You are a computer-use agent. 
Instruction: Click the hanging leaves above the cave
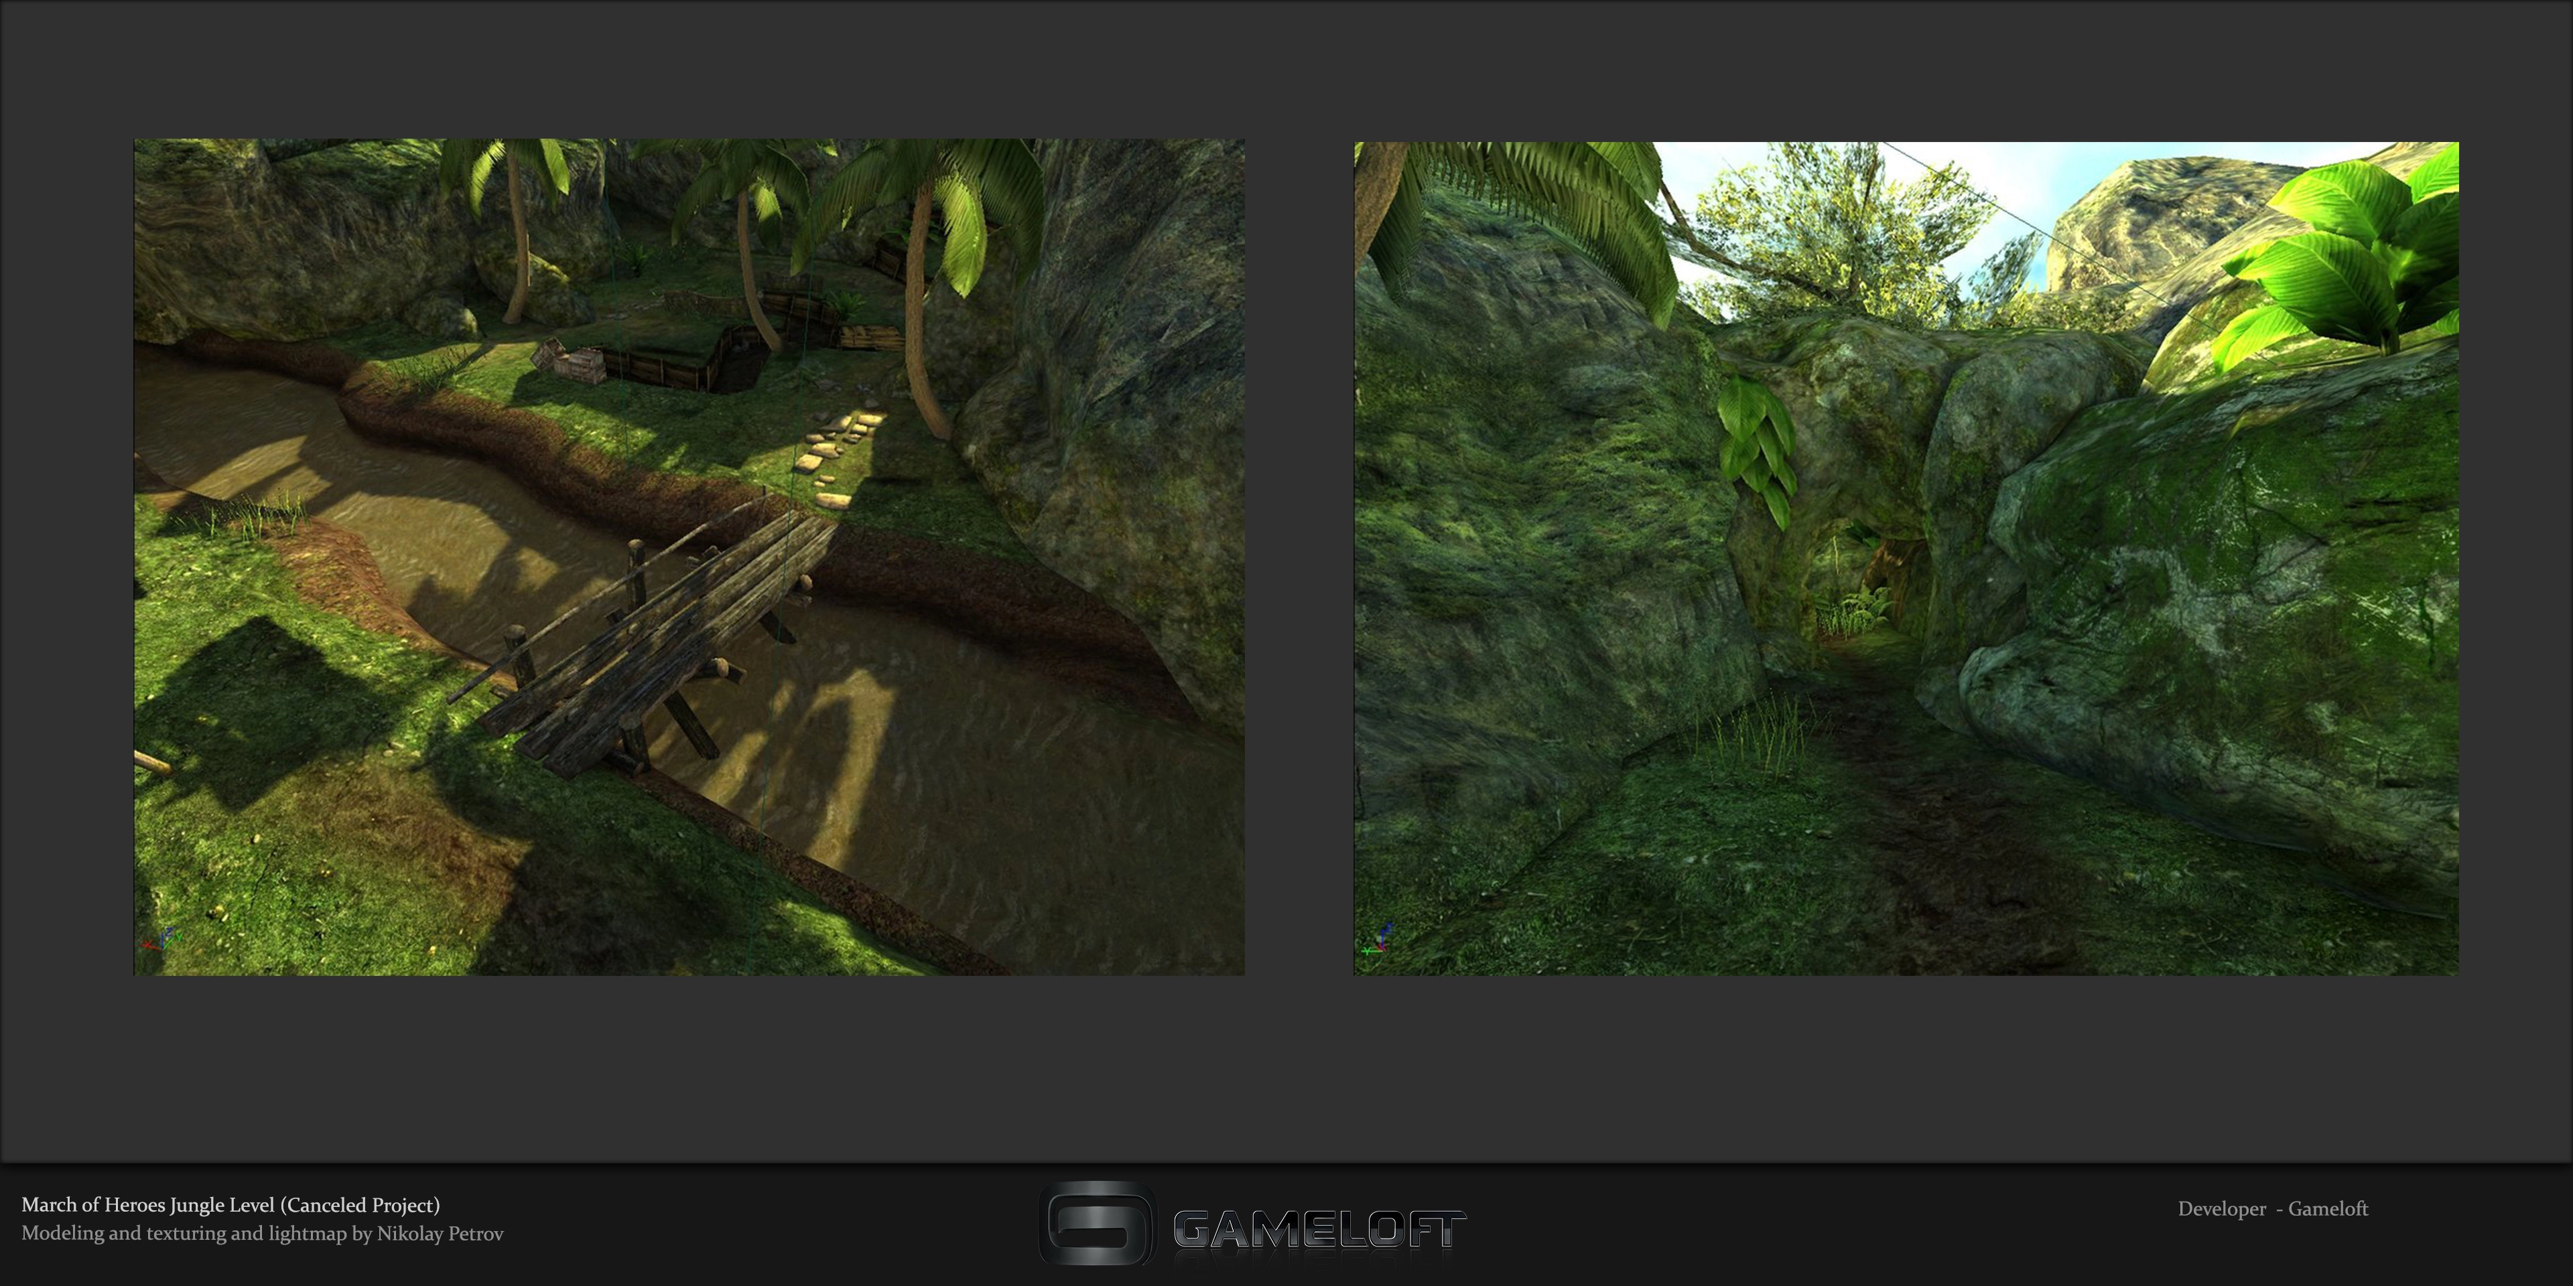click(x=1756, y=444)
